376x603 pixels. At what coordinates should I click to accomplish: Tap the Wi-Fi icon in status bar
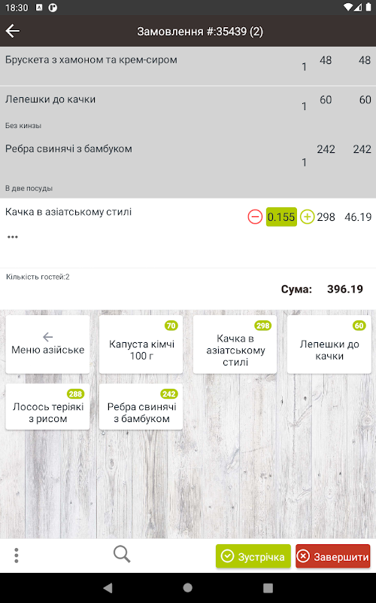pos(348,7)
